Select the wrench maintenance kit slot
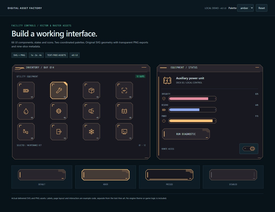 59,90
